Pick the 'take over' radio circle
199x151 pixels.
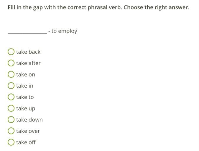11,131
